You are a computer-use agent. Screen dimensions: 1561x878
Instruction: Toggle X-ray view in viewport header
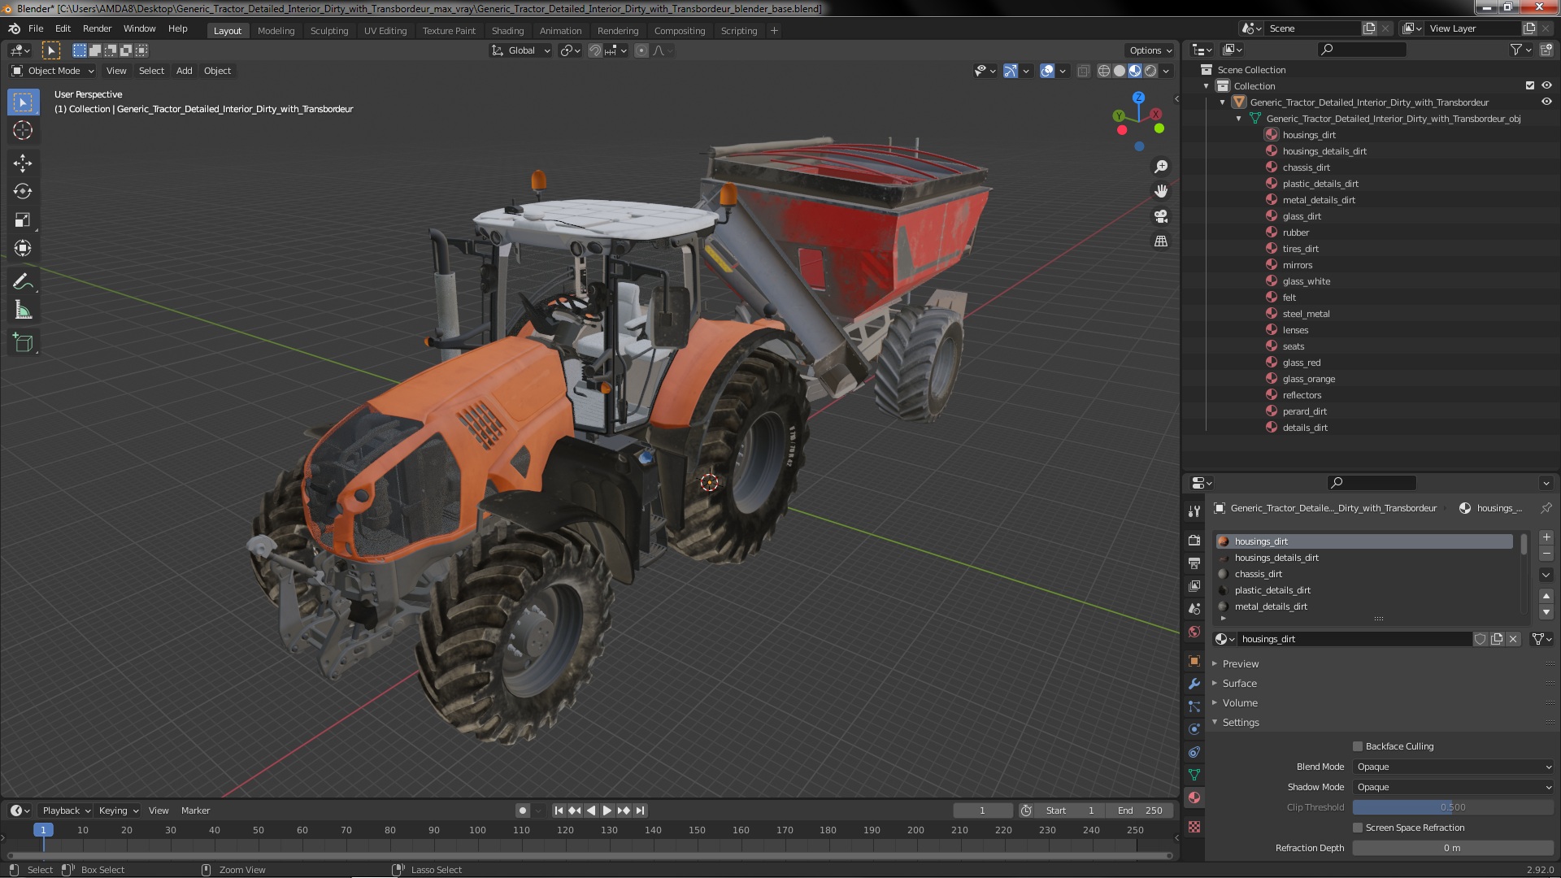point(1083,71)
